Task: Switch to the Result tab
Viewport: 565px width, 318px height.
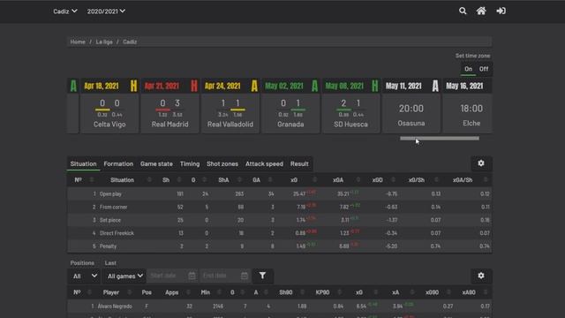Action: click(x=299, y=163)
